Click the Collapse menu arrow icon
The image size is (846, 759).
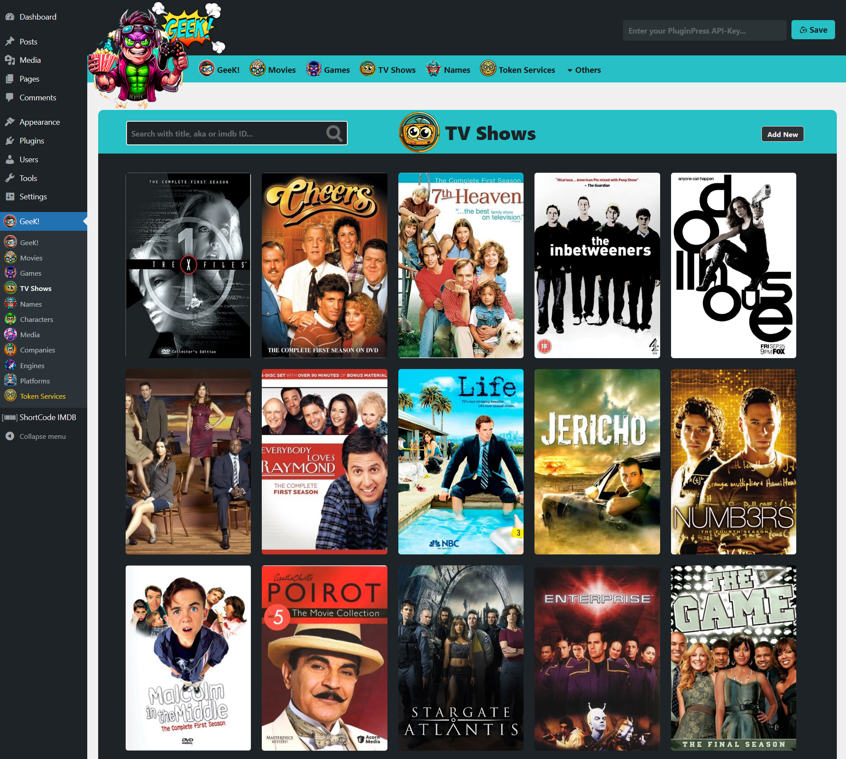pyautogui.click(x=10, y=436)
